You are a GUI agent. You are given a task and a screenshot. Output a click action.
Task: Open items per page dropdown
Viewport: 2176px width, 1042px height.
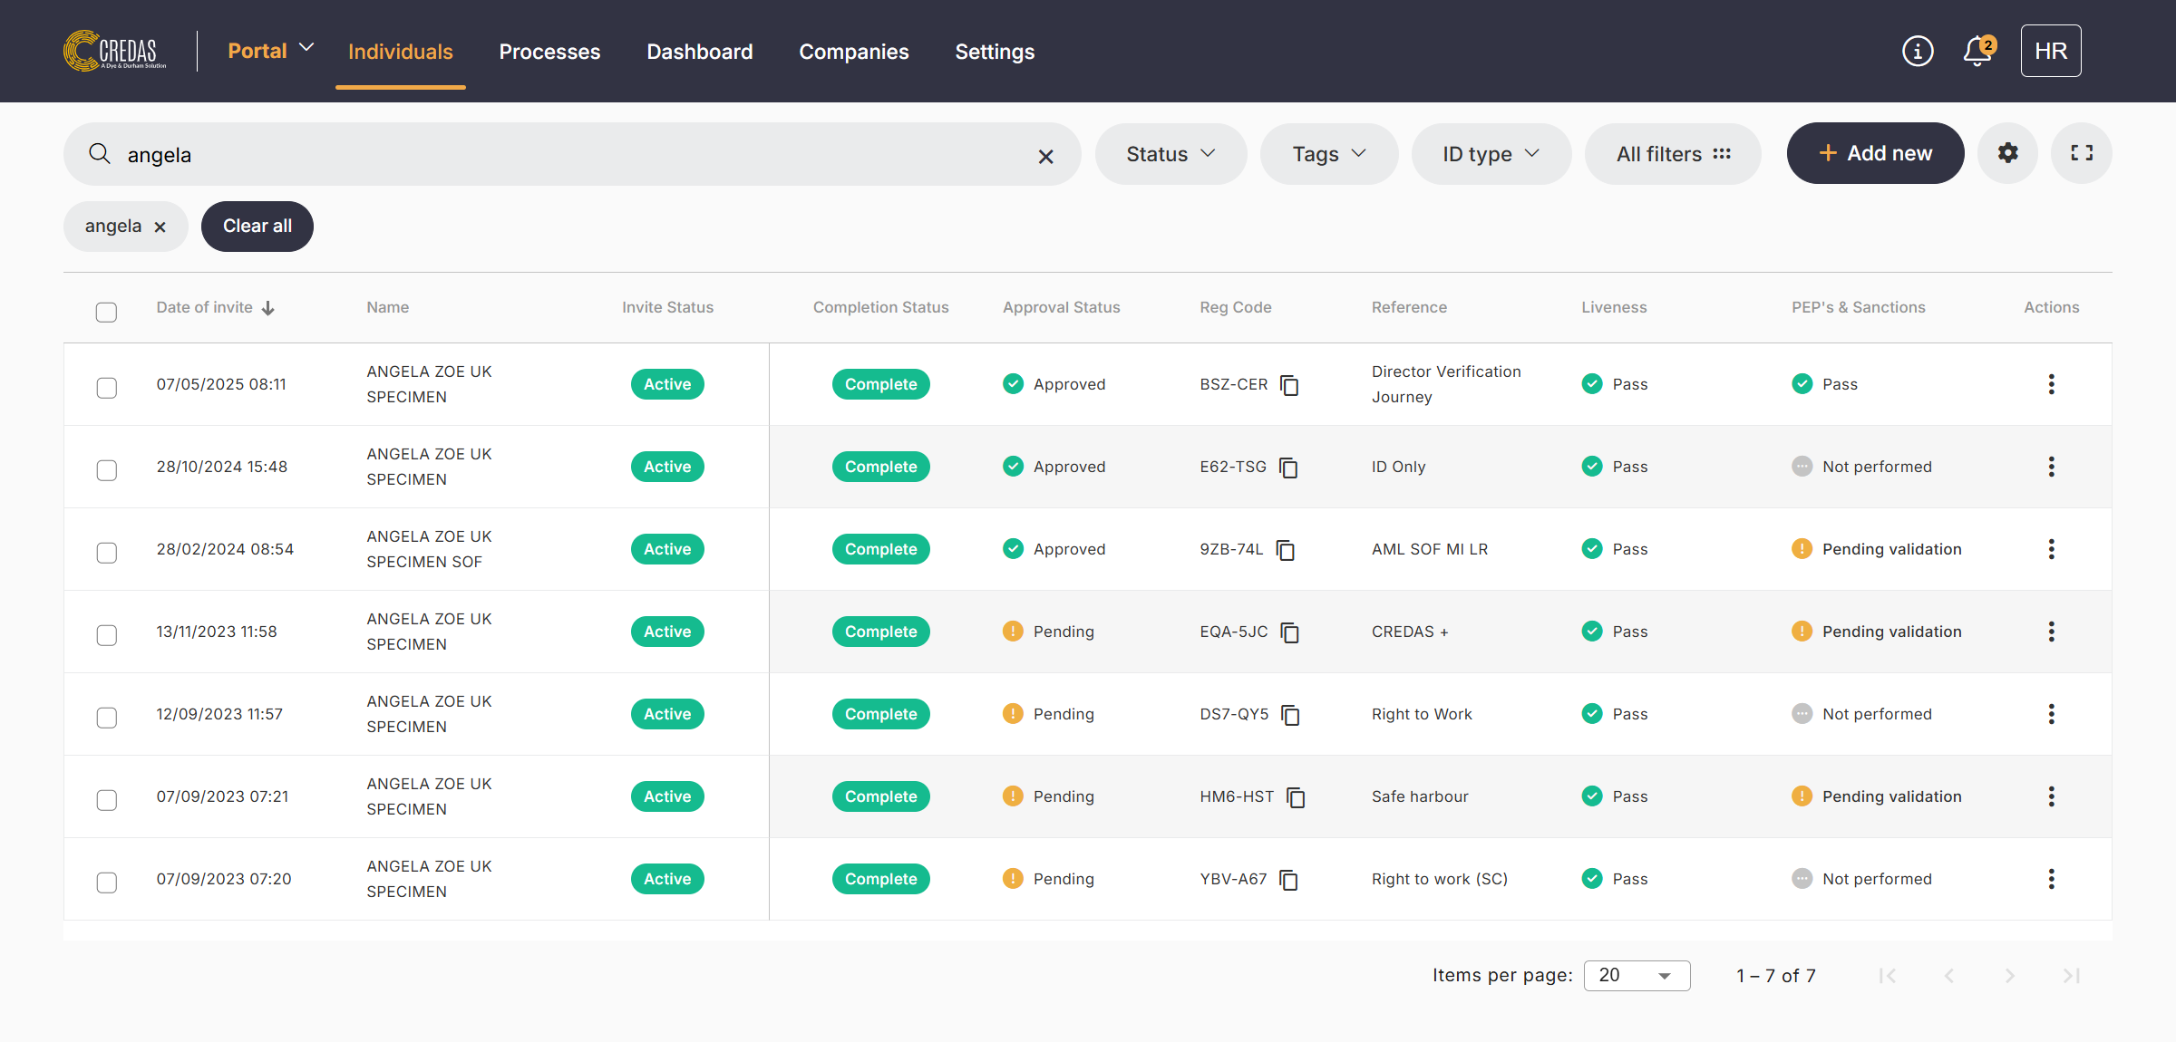[1637, 976]
